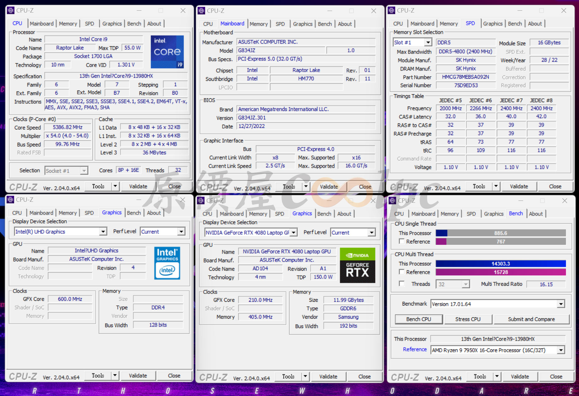Switch to Bench tab in Intel graphics window
The width and height of the screenshot is (579, 396).
[x=134, y=213]
